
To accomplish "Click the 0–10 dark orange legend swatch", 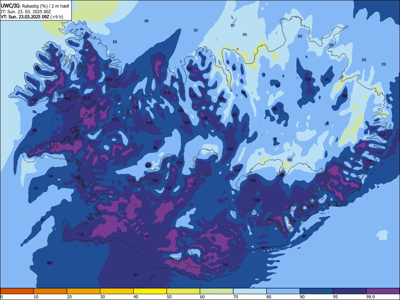I will pos(17,291).
